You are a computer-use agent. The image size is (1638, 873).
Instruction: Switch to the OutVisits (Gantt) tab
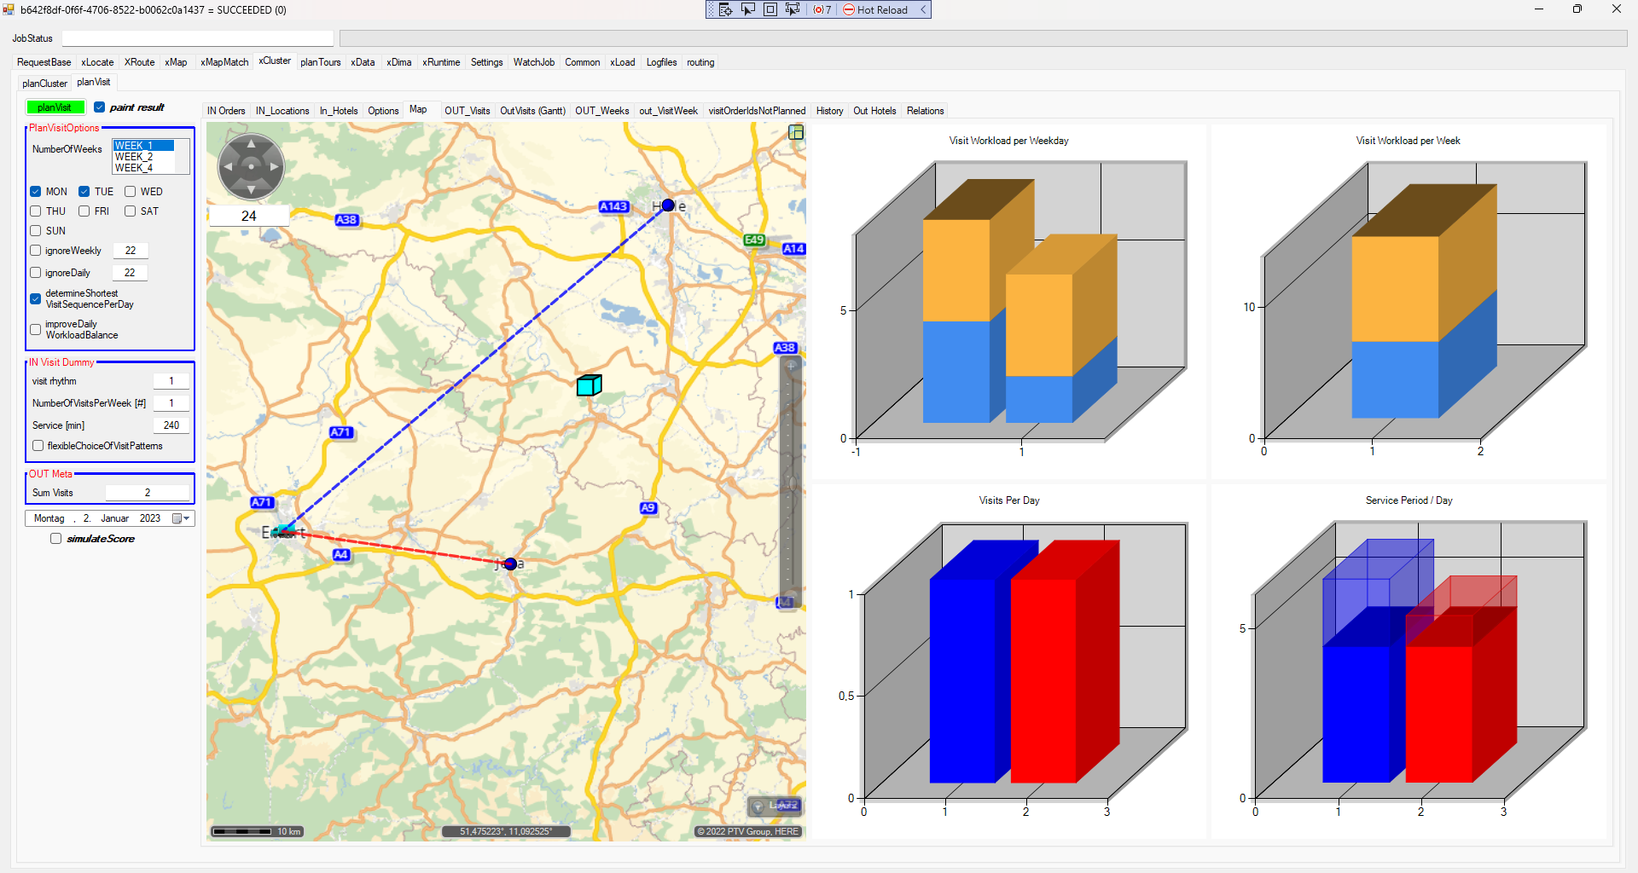532,111
